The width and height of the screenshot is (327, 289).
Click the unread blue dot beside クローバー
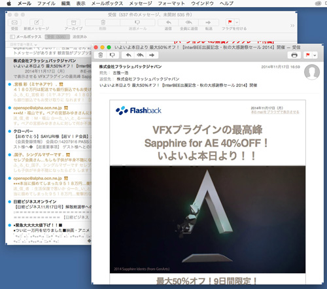coord(10,131)
